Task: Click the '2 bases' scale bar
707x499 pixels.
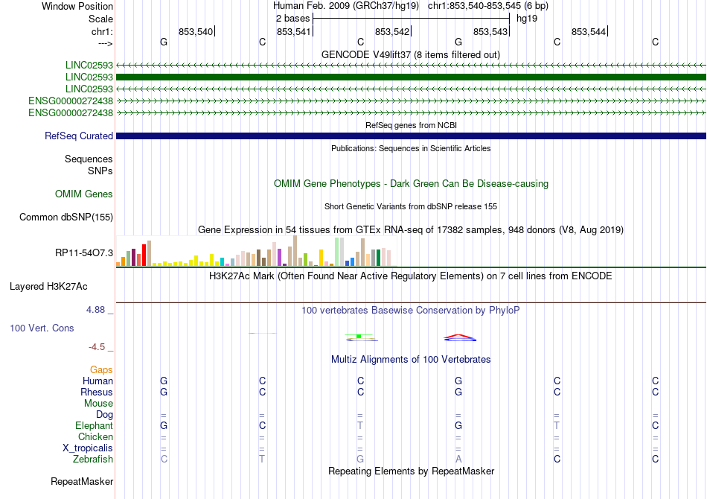Action: click(x=411, y=19)
